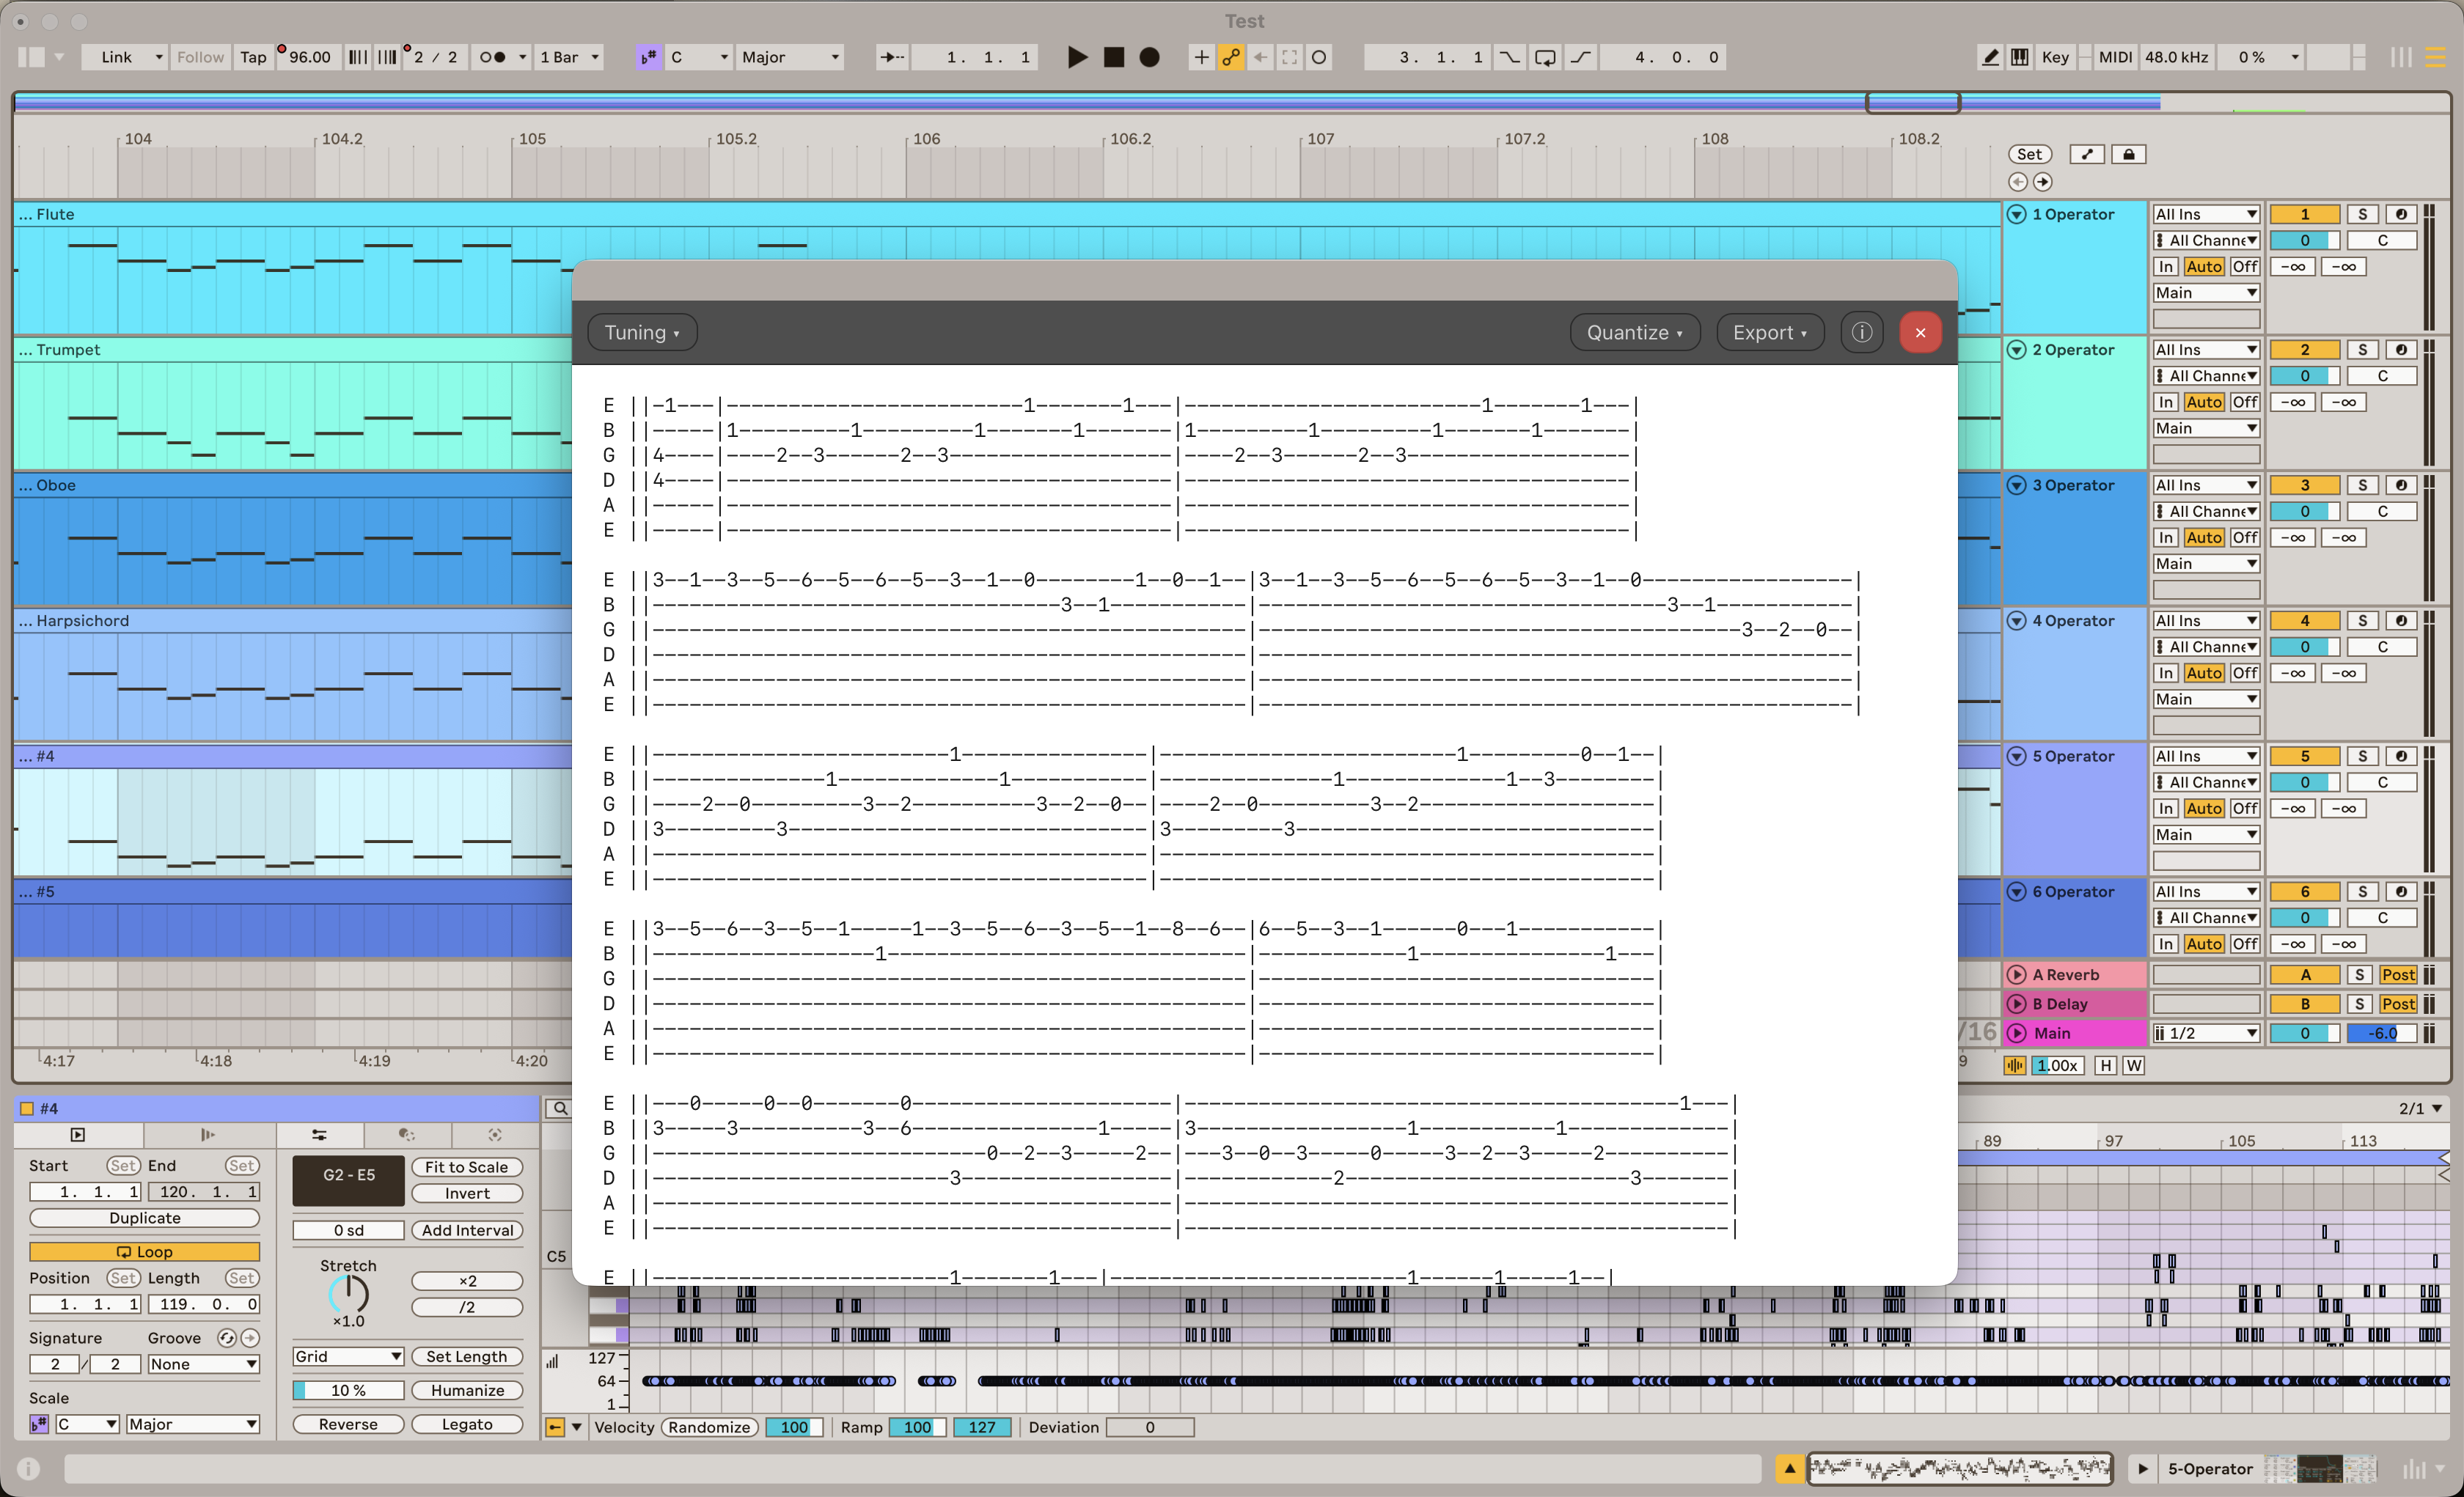This screenshot has height=1497, width=2464.
Task: Open clip Groove None dropdown
Action: pos(203,1364)
